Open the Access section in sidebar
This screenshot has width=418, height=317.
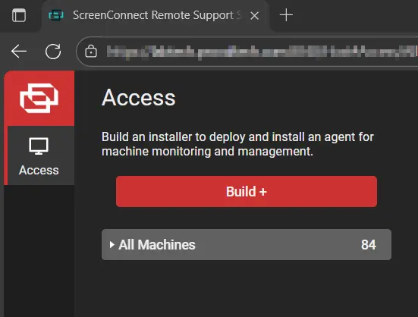(x=39, y=155)
